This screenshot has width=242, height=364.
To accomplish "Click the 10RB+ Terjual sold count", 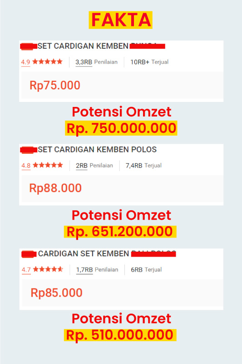I will pos(149,62).
